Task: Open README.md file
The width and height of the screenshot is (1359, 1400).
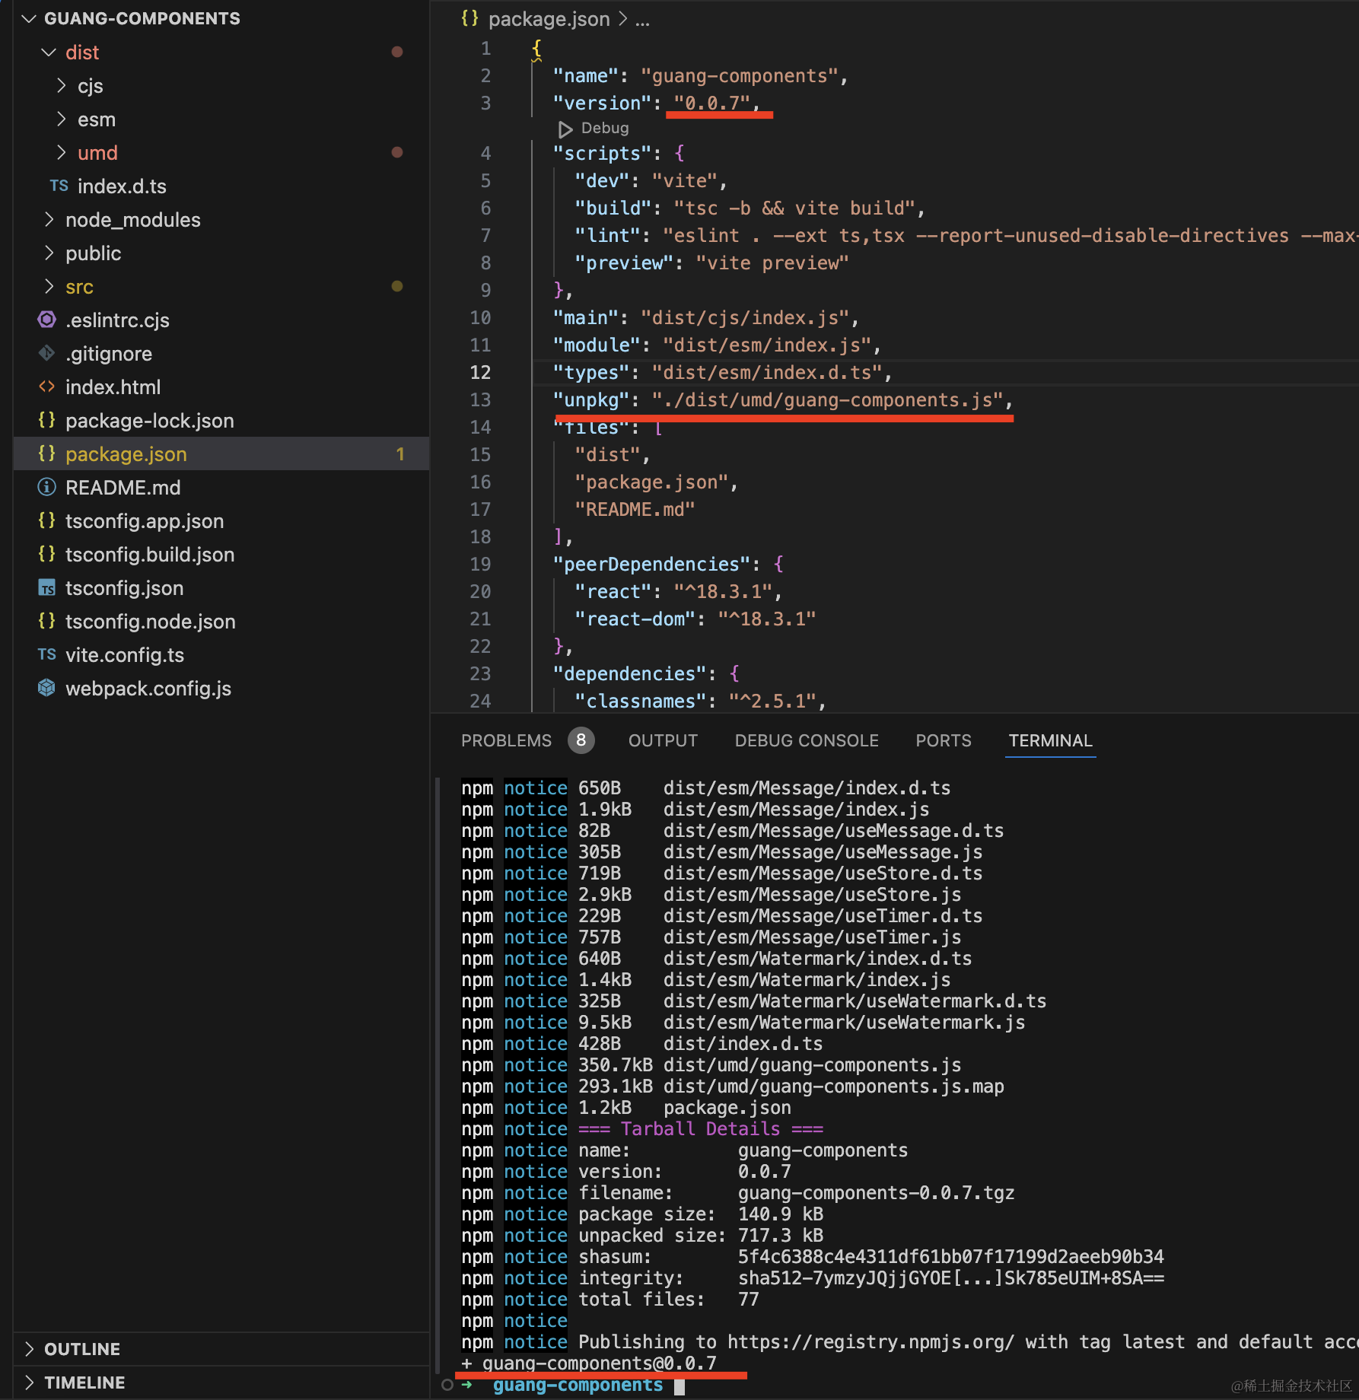Action: [123, 488]
